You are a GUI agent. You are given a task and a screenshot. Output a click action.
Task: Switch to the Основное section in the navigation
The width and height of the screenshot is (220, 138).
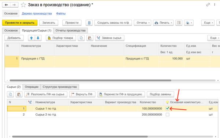tap(11, 14)
